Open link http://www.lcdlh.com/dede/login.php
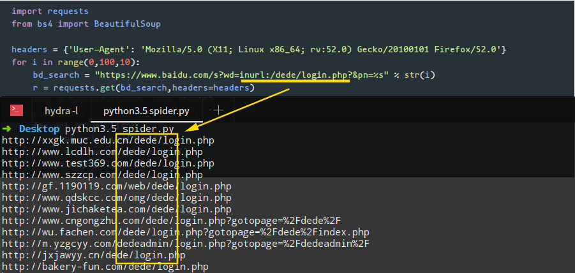This screenshot has height=273, width=575. pos(102,152)
